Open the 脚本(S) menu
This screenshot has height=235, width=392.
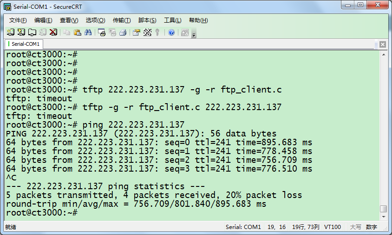[147, 20]
